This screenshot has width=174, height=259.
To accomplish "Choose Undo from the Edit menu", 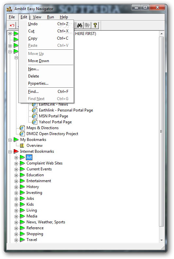I will coord(46,24).
